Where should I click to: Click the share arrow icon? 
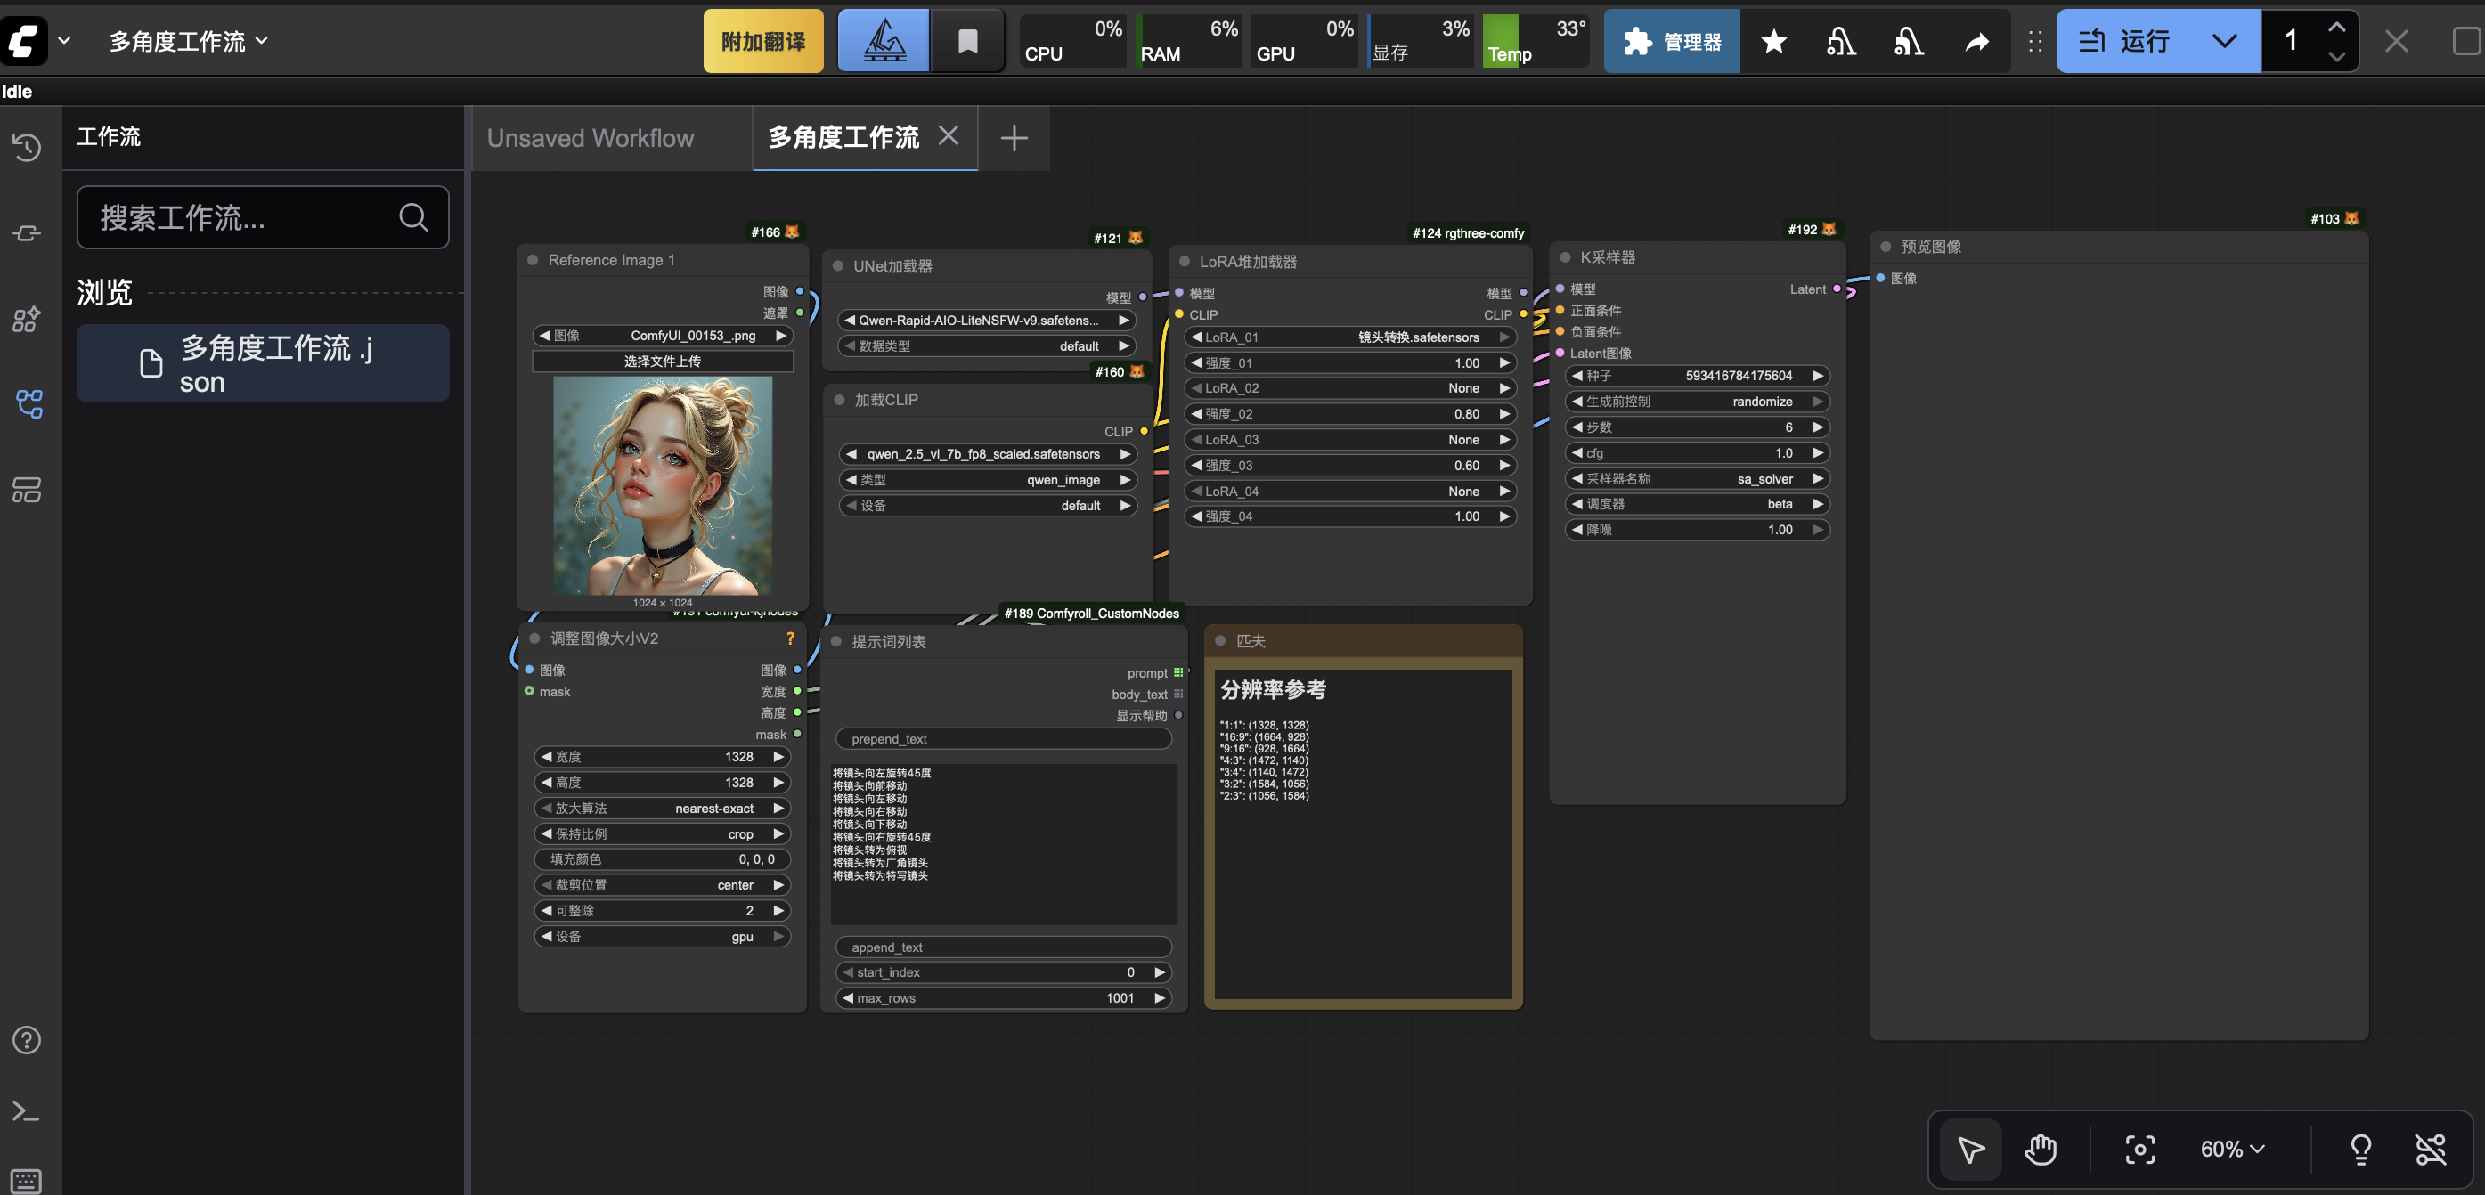pyautogui.click(x=1976, y=42)
